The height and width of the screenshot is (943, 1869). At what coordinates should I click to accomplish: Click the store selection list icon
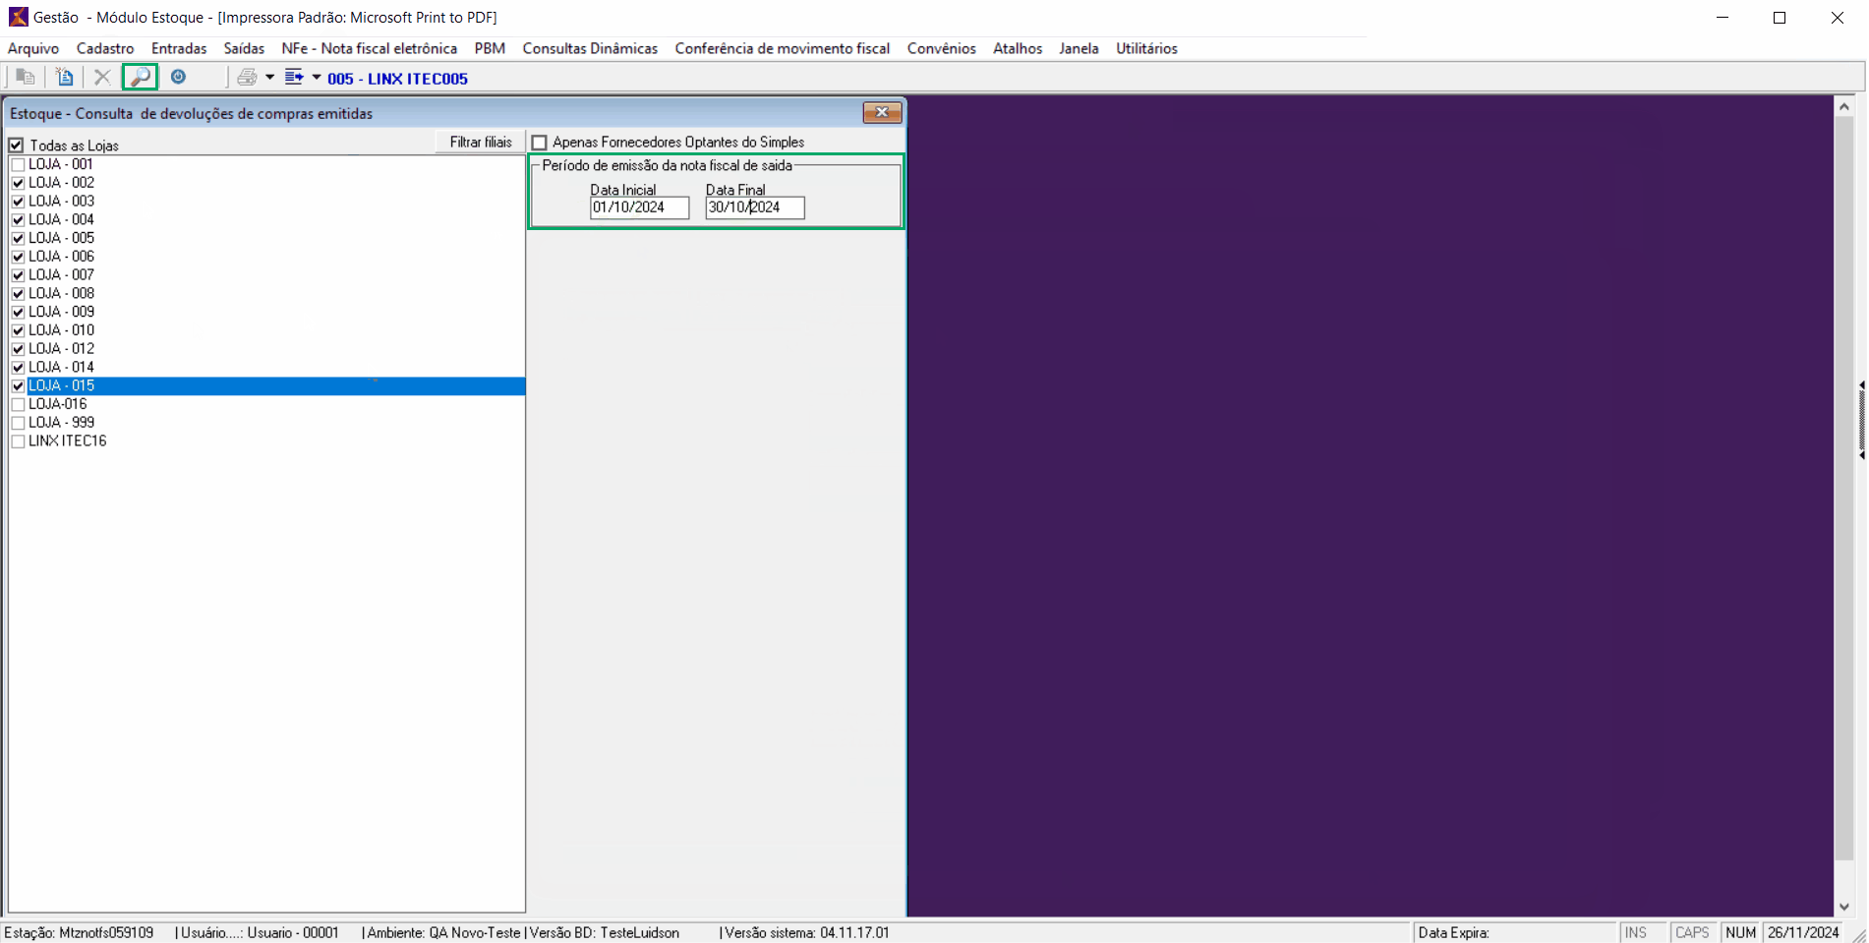click(293, 77)
